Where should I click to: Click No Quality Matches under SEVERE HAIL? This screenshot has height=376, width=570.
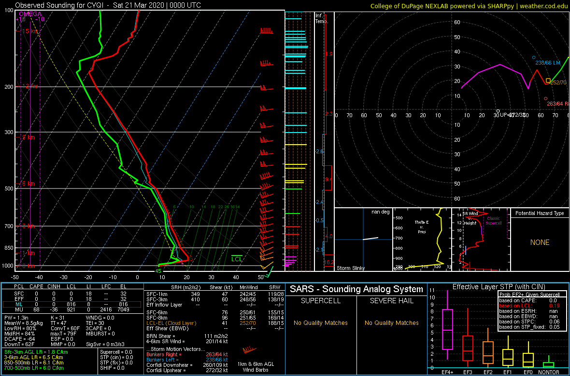point(391,322)
